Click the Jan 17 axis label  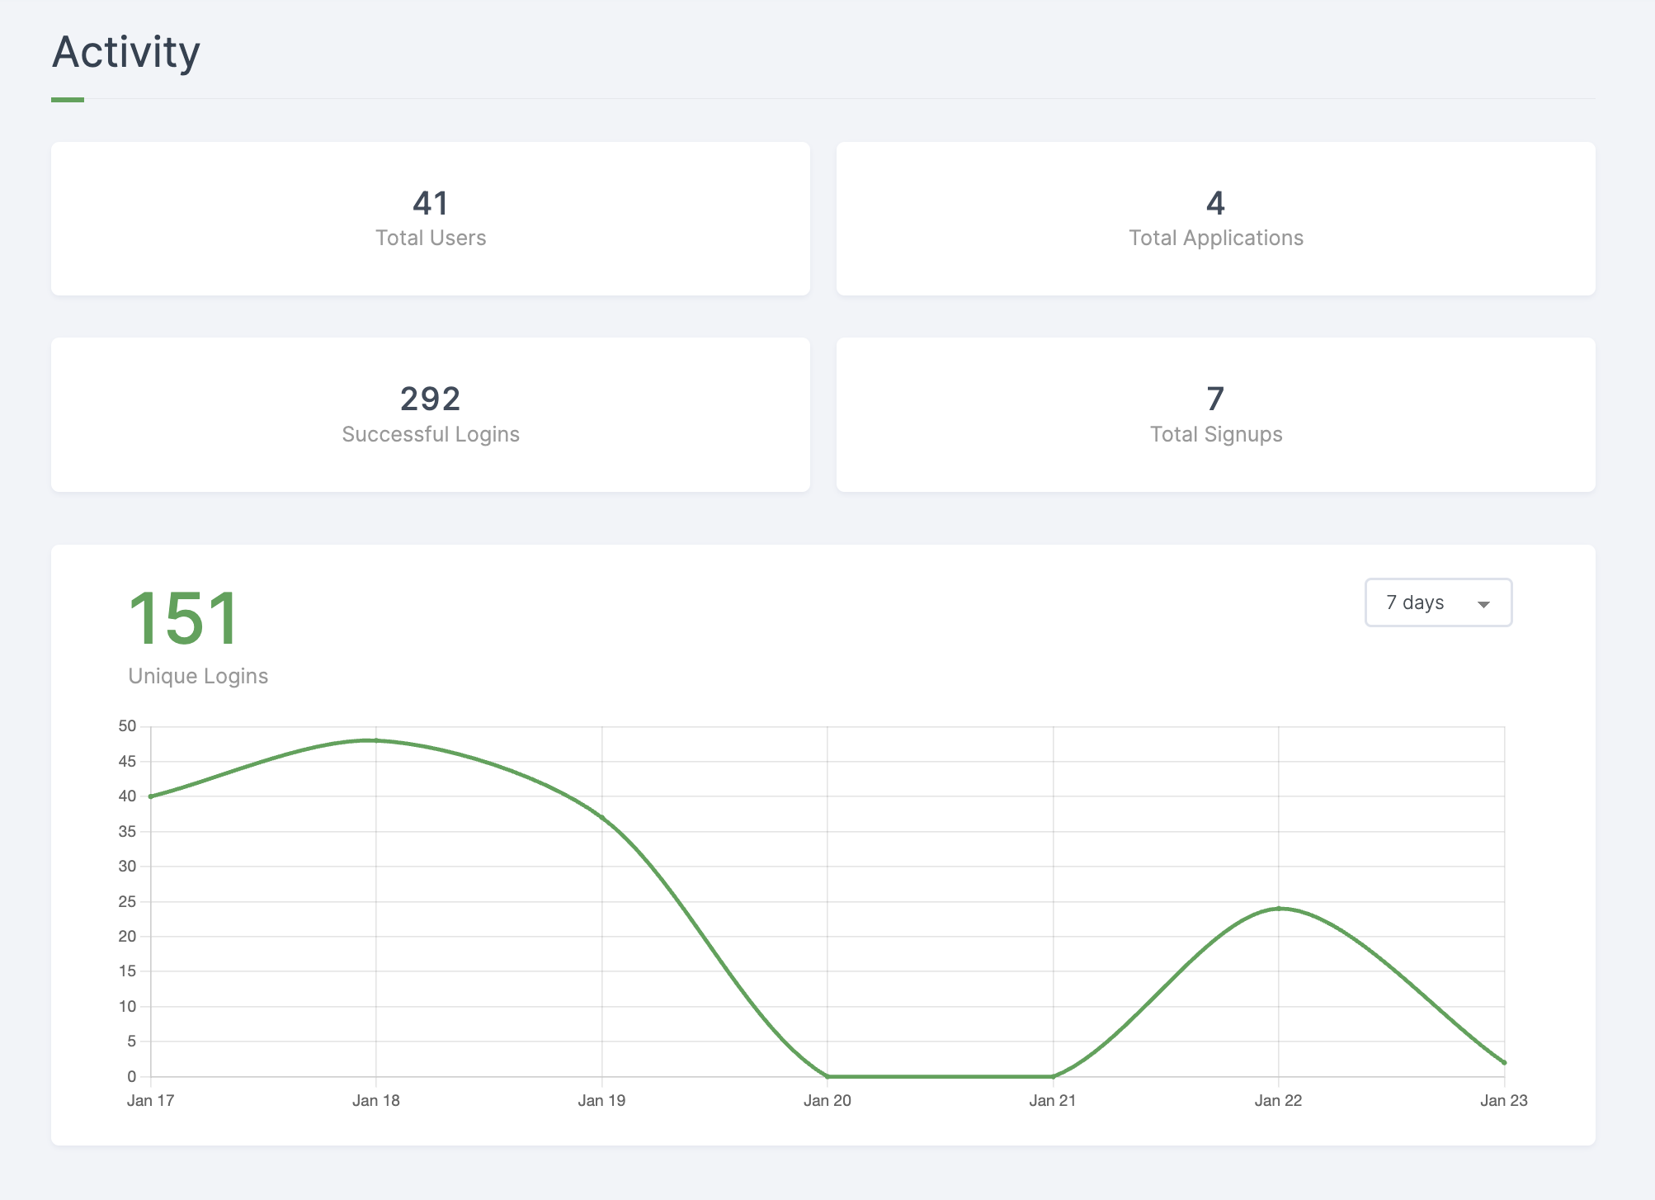coord(151,1100)
